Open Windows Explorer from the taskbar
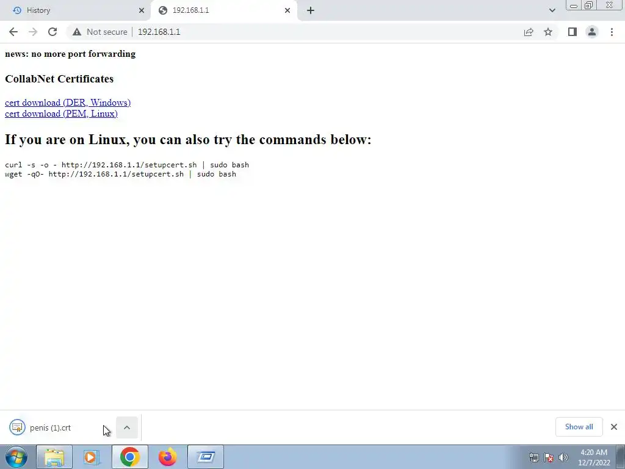This screenshot has width=625, height=469. 54,457
